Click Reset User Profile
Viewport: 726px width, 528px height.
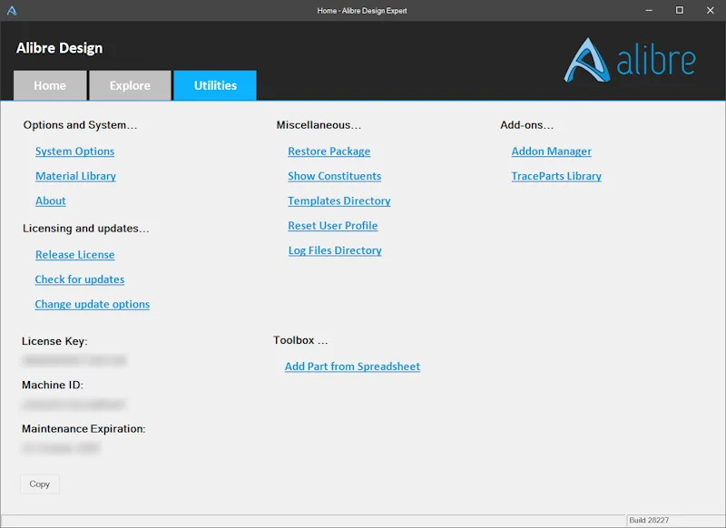[x=333, y=226]
